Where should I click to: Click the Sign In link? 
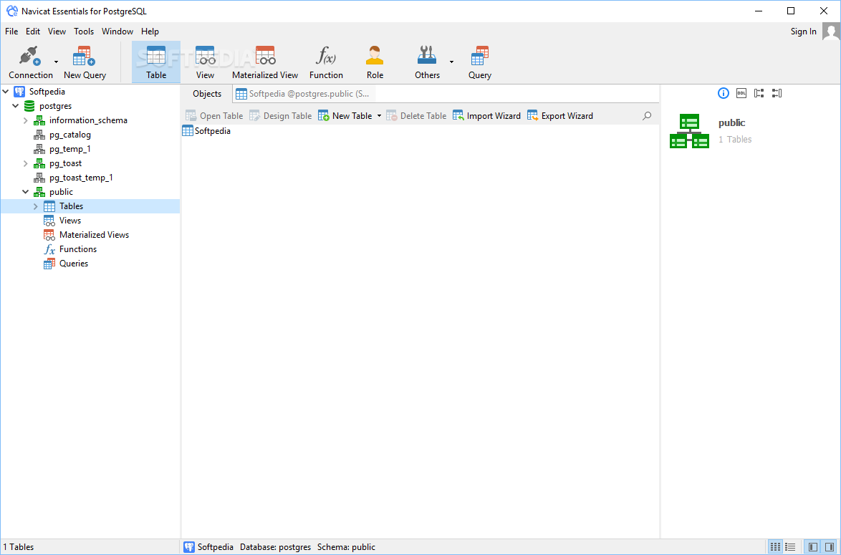tap(804, 32)
